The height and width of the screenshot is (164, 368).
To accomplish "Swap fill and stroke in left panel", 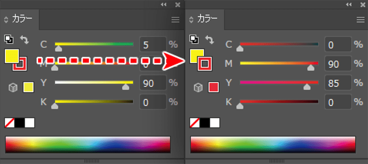I will pos(25,40).
